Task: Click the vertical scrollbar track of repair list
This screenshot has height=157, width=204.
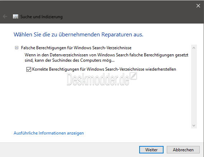Action: click(194, 87)
